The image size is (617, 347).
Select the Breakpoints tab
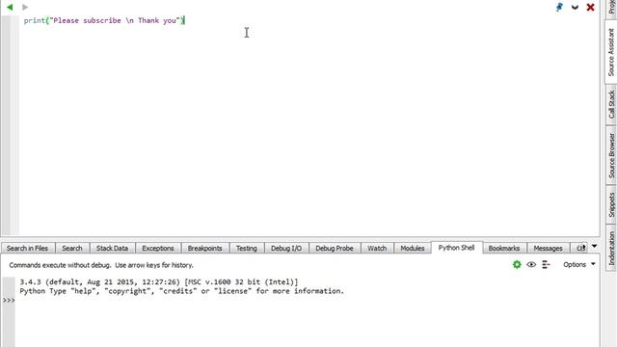[204, 249]
